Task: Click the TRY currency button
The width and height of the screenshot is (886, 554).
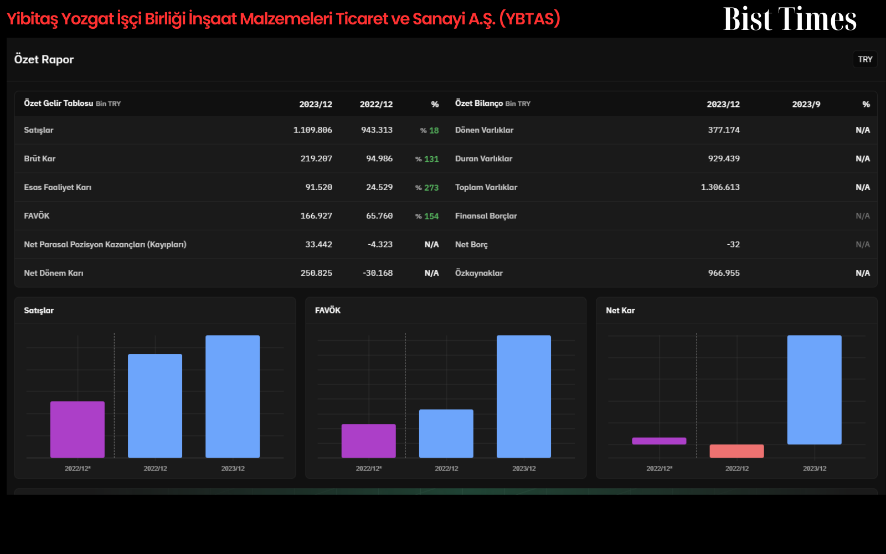Action: 865,59
